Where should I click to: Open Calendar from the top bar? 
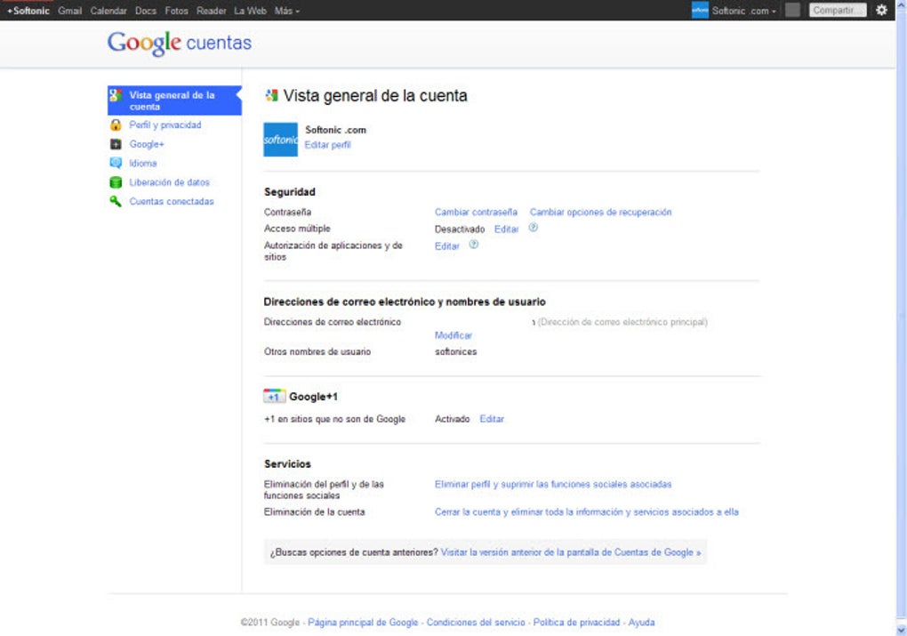click(x=108, y=11)
